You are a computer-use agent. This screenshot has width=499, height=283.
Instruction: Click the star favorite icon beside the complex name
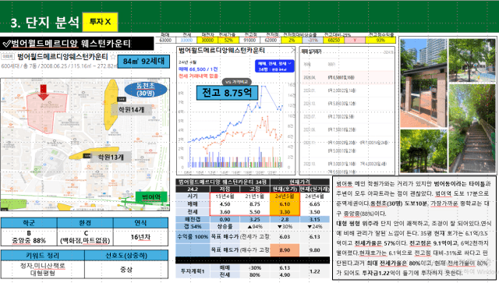tap(113, 57)
